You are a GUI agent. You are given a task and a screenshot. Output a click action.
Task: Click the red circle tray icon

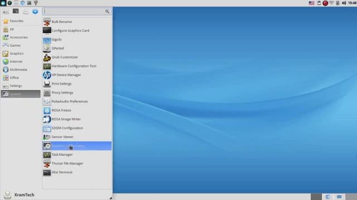pos(325,3)
